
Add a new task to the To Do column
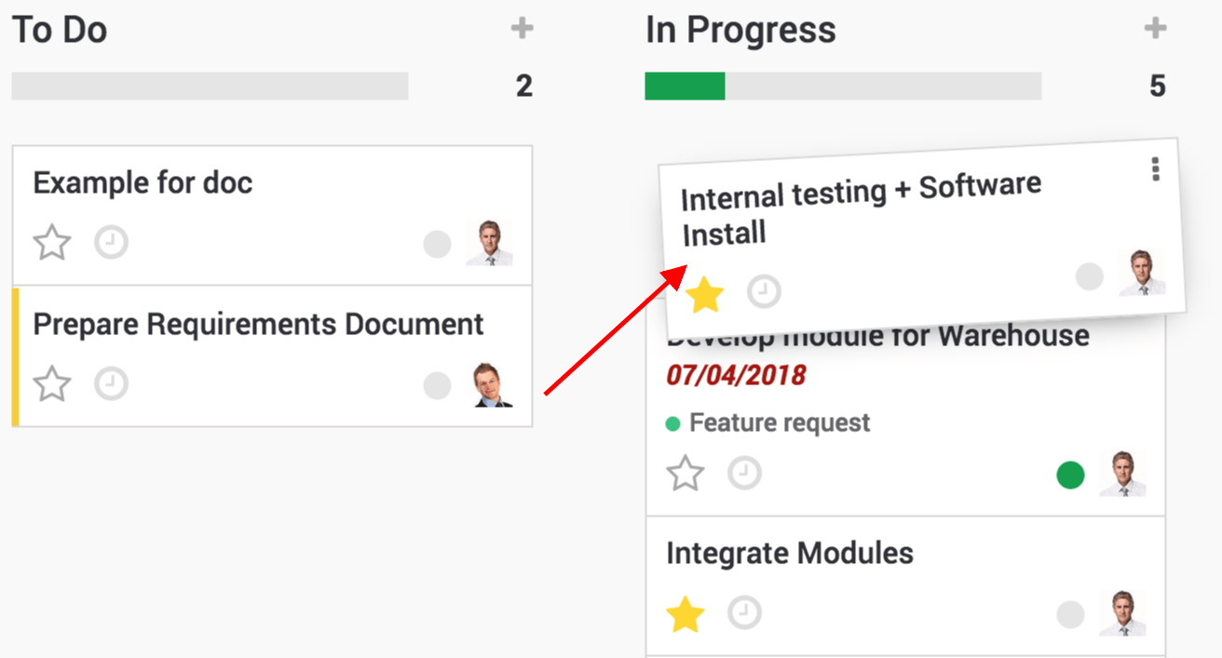(x=522, y=28)
